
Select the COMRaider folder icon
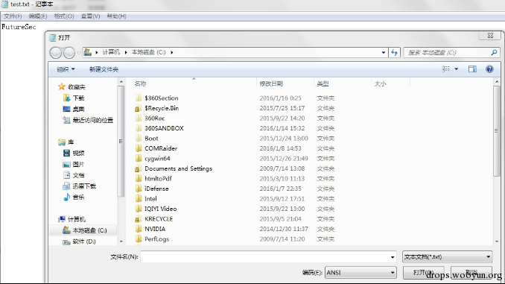(139, 148)
